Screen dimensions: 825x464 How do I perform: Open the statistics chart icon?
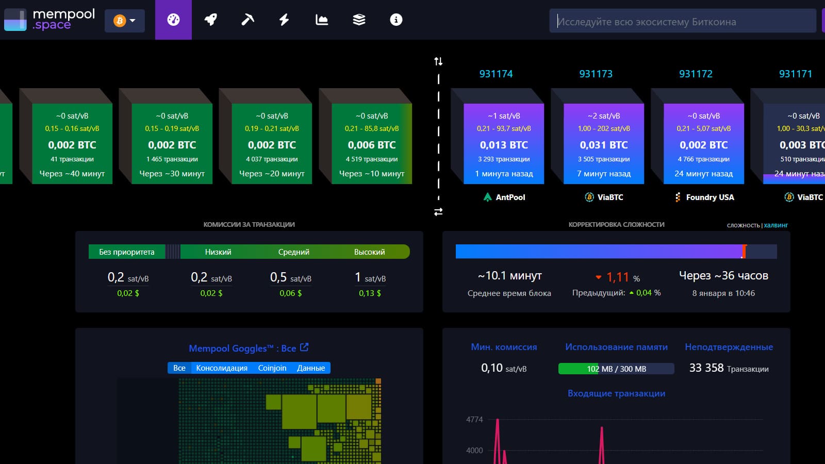(321, 20)
